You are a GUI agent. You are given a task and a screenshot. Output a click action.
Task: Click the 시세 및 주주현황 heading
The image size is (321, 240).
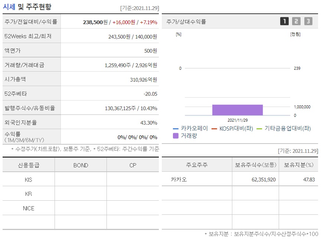(x=27, y=7)
